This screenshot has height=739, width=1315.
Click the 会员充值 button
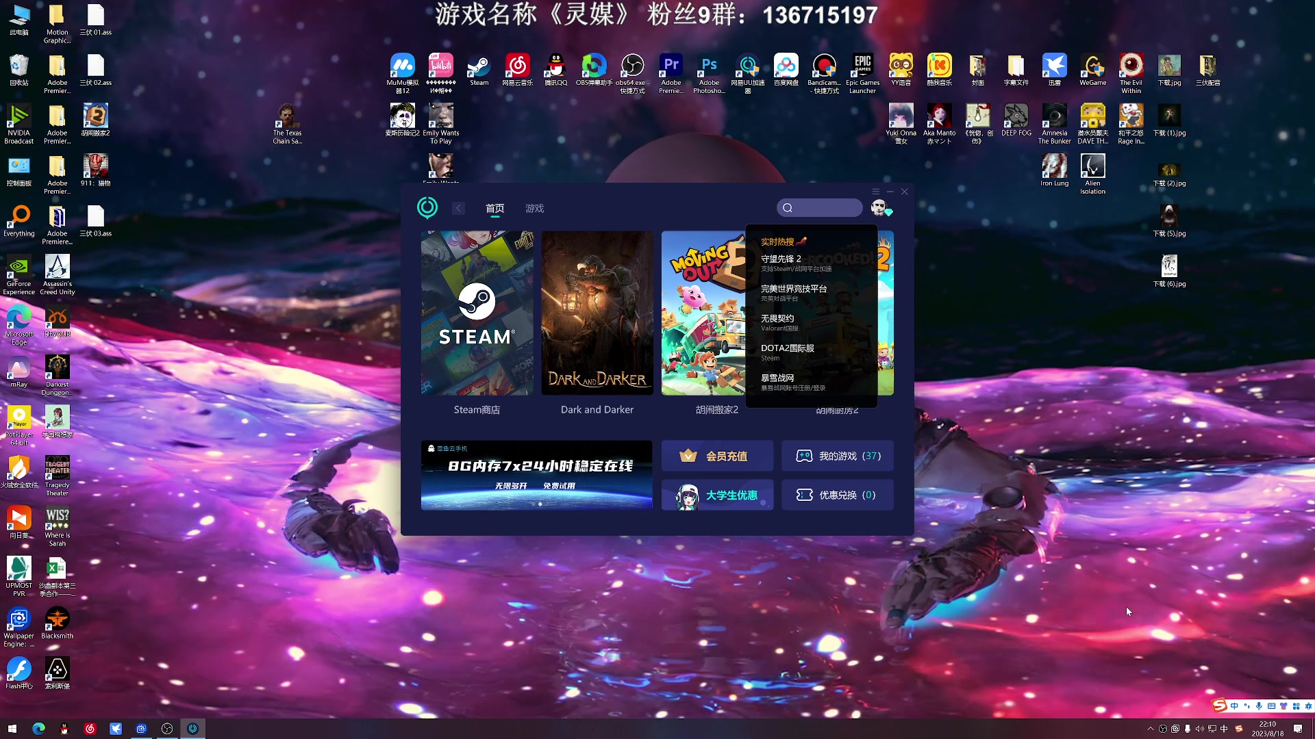(x=717, y=456)
